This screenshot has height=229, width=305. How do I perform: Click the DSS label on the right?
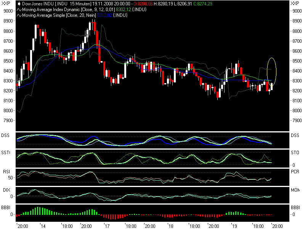[295, 135]
